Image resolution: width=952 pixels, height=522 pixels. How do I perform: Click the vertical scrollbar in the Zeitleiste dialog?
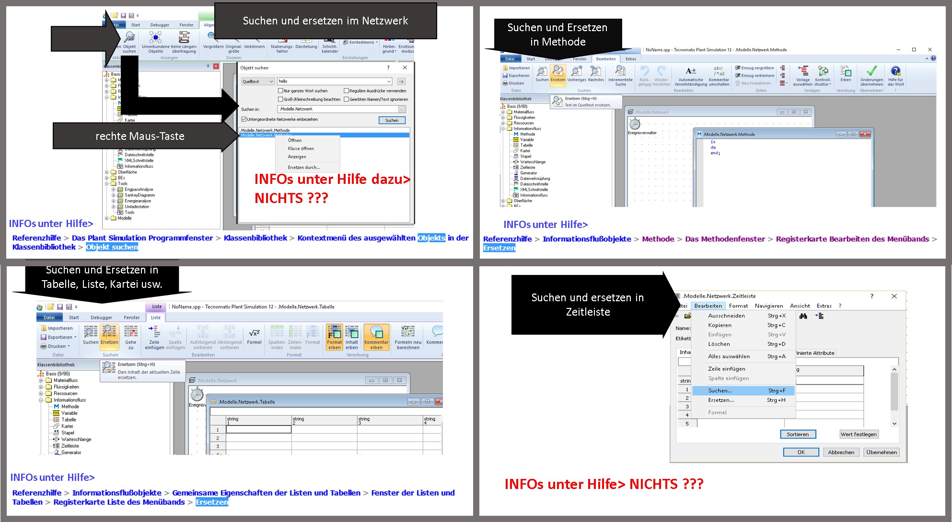[x=894, y=396]
